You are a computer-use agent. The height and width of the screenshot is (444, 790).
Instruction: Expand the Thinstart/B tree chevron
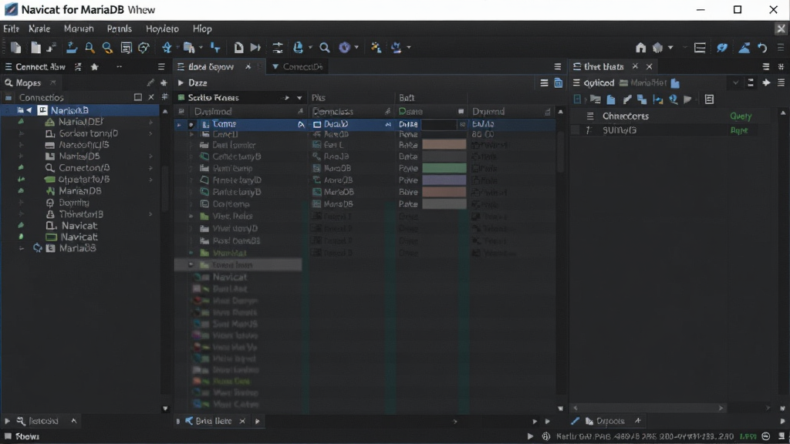pyautogui.click(x=150, y=214)
